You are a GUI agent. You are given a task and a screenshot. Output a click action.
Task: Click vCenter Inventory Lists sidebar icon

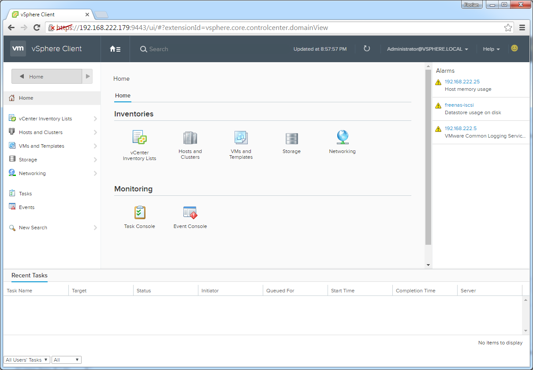click(x=12, y=118)
